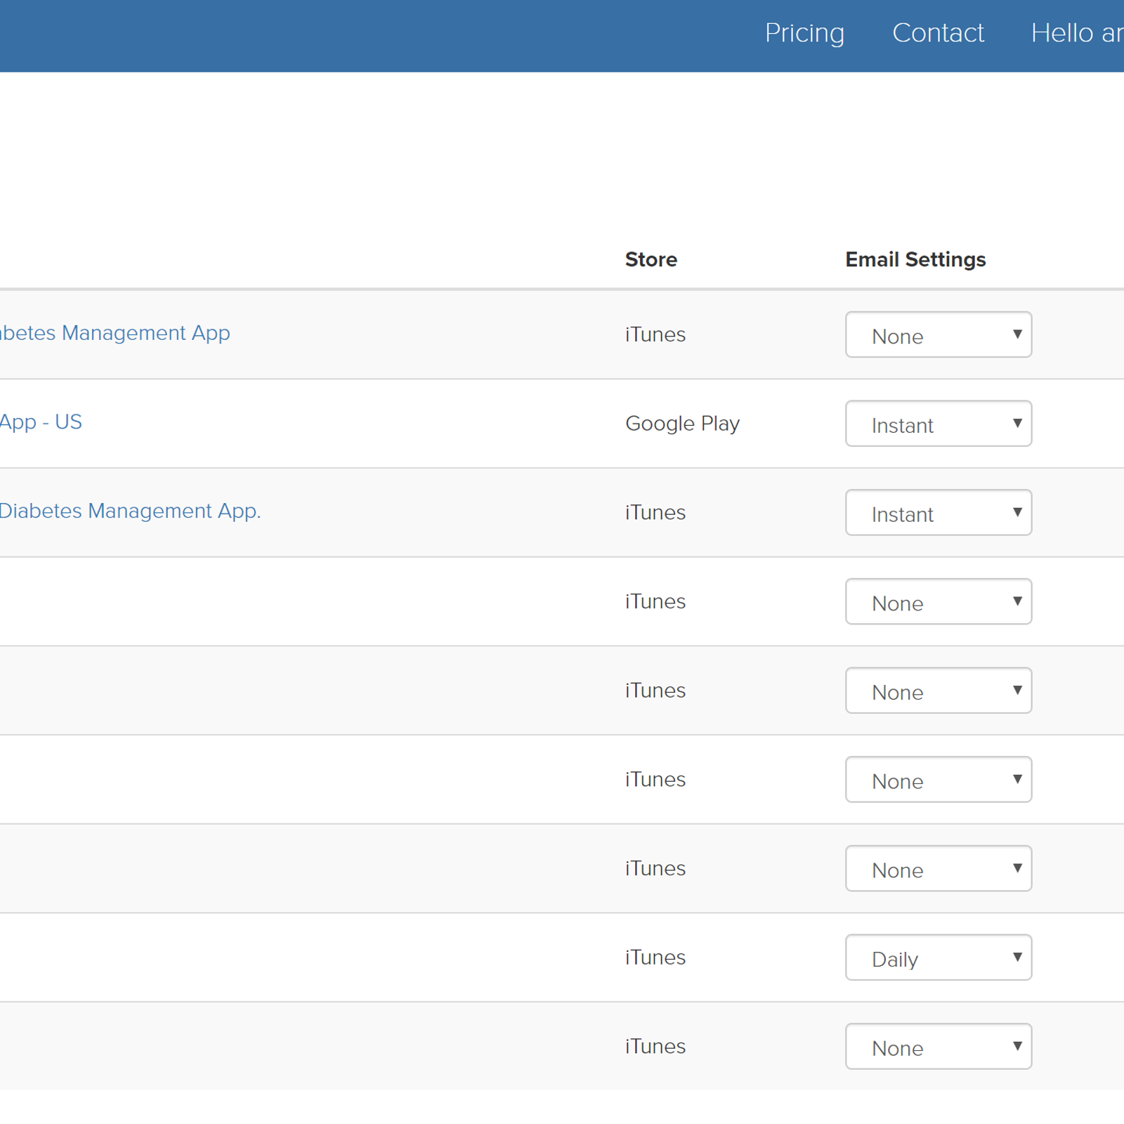The image size is (1124, 1124).
Task: Open the 'Diabetes Management App.' link
Action: coord(131,511)
